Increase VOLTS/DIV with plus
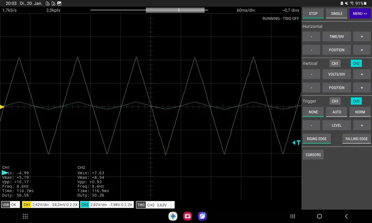The width and height of the screenshot is (372, 223). [362, 74]
